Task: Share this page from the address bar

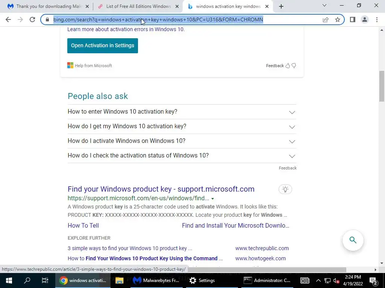Action: (326, 19)
